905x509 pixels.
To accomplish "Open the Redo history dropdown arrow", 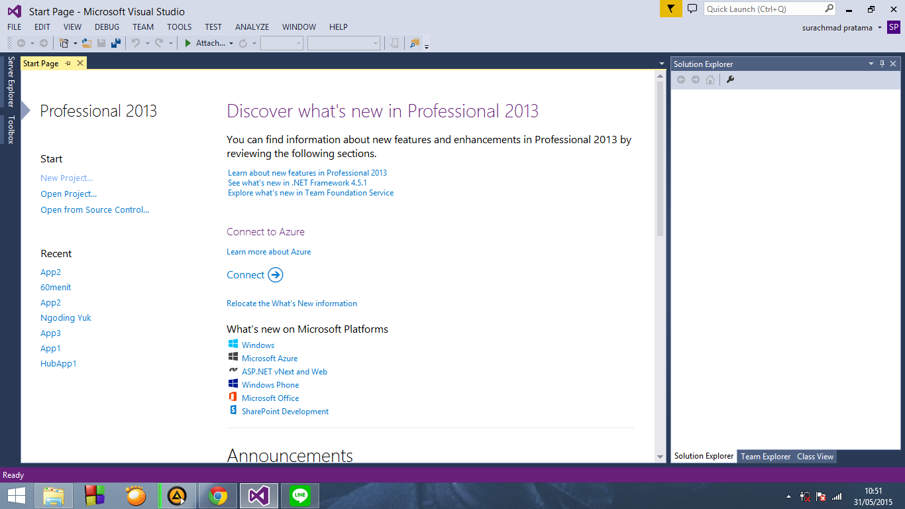I will (x=170, y=43).
